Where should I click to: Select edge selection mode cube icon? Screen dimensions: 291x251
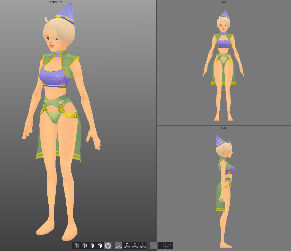(84, 246)
